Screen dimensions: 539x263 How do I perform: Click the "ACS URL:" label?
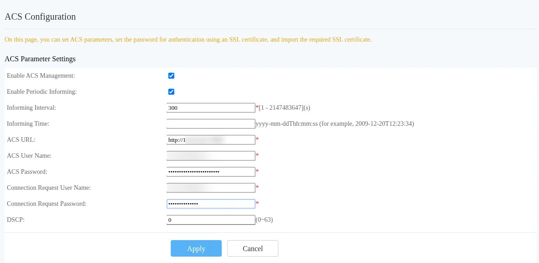(x=21, y=140)
